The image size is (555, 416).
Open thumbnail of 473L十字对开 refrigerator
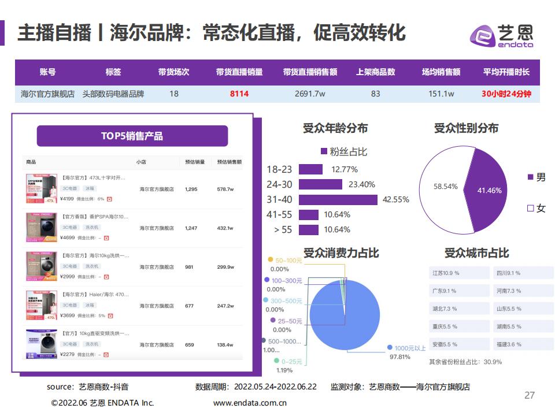click(42, 188)
